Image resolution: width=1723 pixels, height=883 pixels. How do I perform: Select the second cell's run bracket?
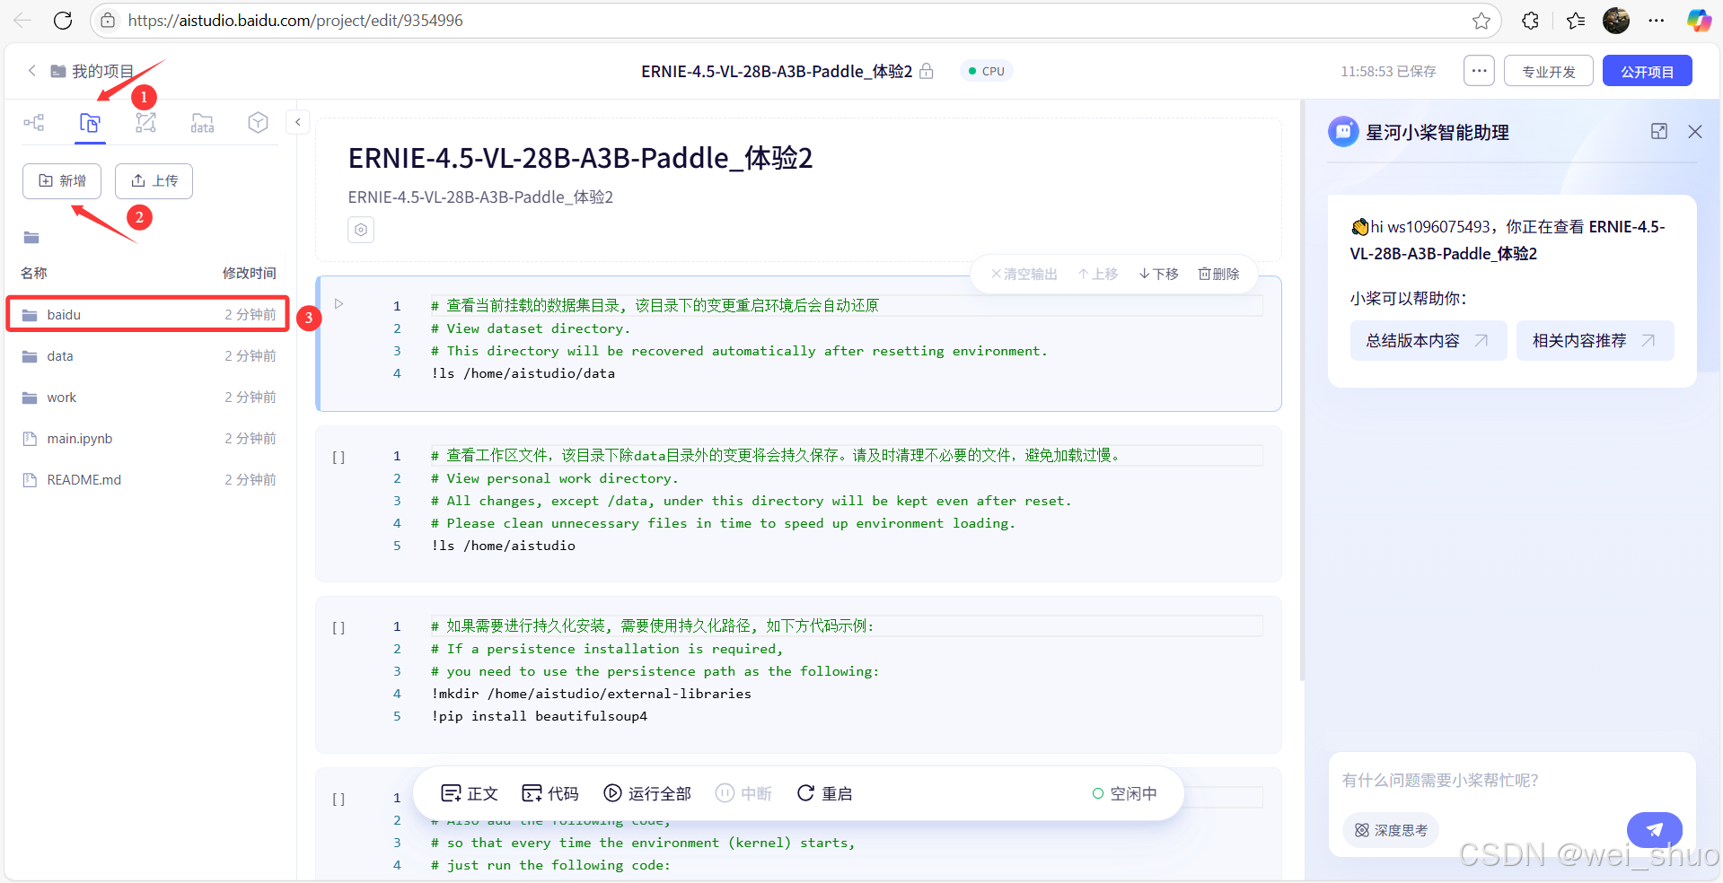click(x=338, y=457)
